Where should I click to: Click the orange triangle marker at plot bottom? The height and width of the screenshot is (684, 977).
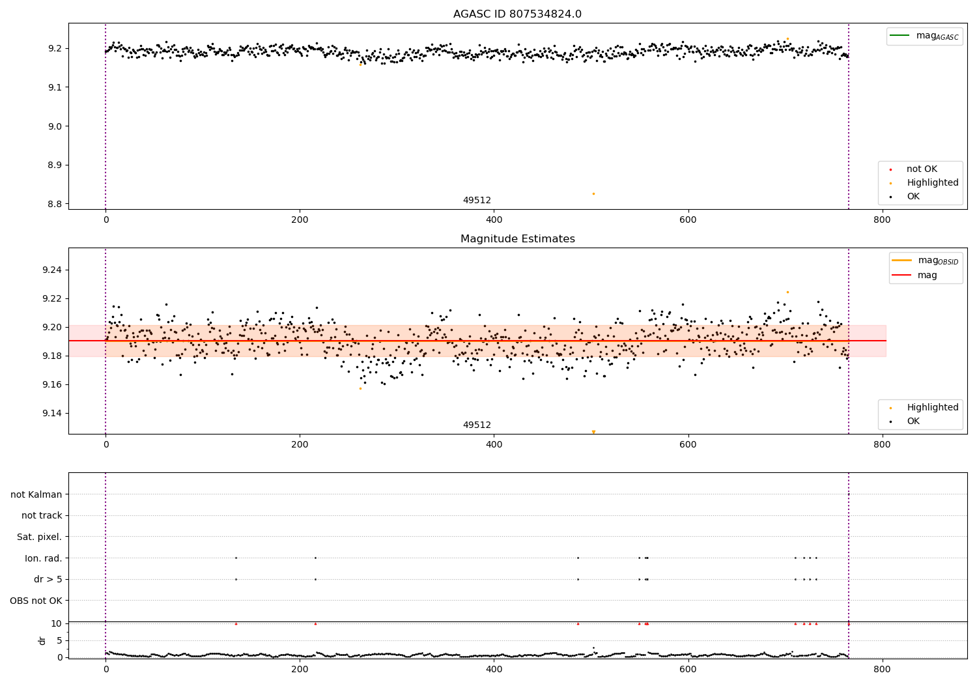point(593,432)
